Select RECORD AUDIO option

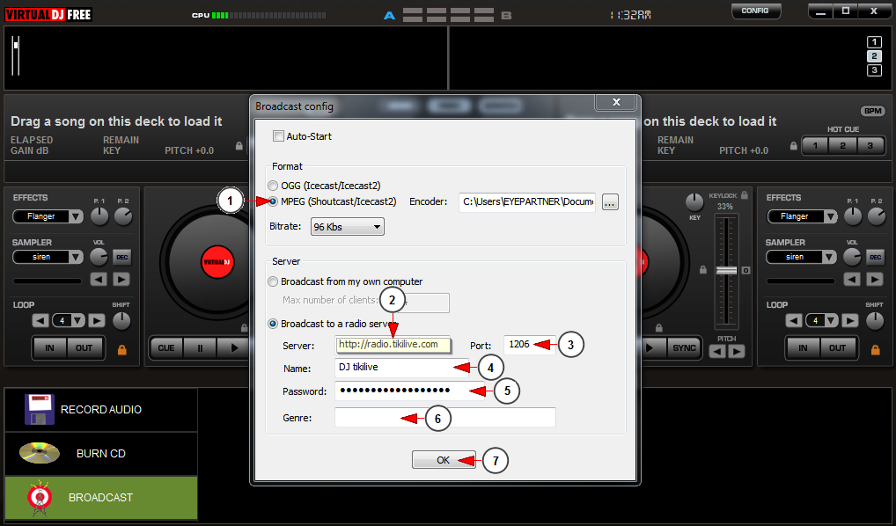(101, 410)
